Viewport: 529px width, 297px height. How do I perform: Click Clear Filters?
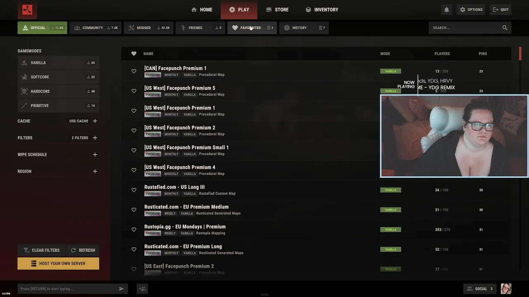pyautogui.click(x=41, y=250)
